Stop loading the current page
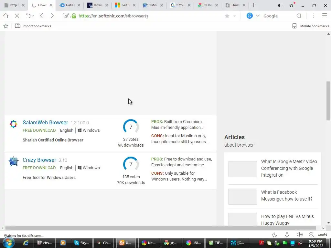This screenshot has width=331, height=248. pyautogui.click(x=17, y=16)
